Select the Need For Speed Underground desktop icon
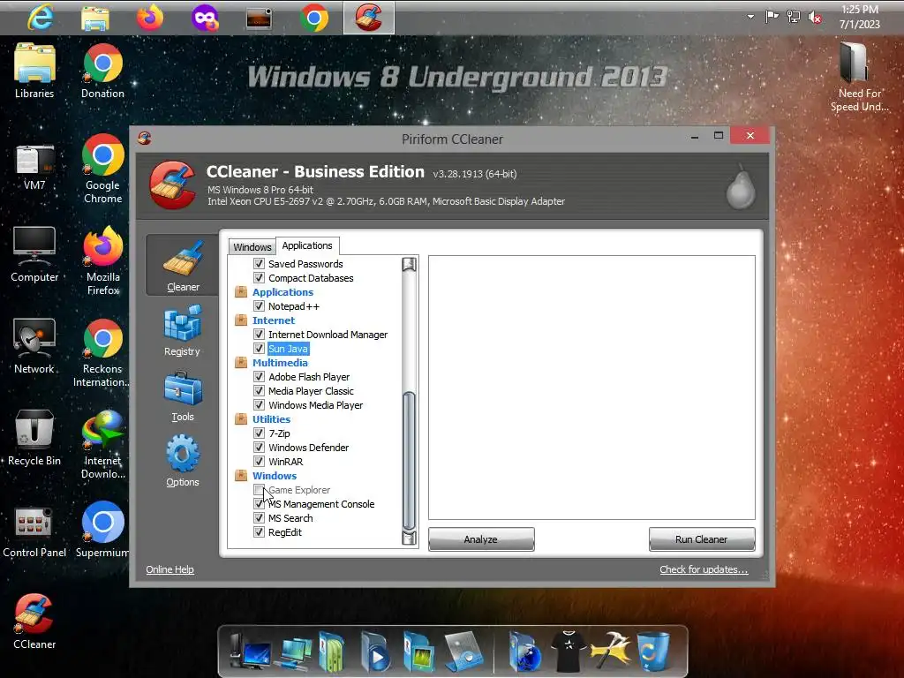The height and width of the screenshot is (678, 904). click(859, 78)
